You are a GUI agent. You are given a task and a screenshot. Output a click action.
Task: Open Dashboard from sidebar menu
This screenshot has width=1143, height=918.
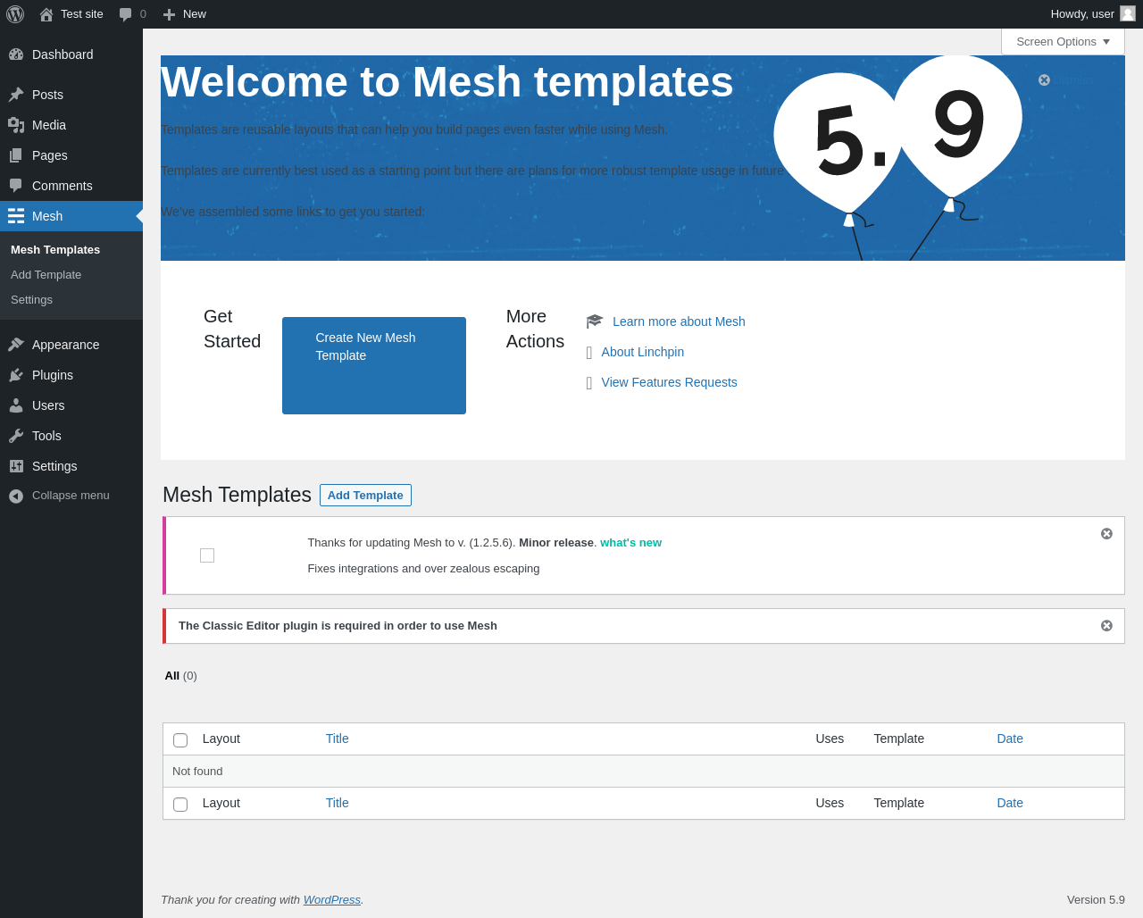71,54
